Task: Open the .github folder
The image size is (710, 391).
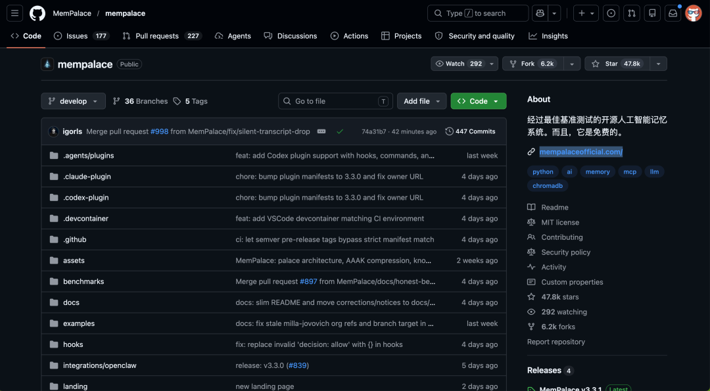Action: 75,239
